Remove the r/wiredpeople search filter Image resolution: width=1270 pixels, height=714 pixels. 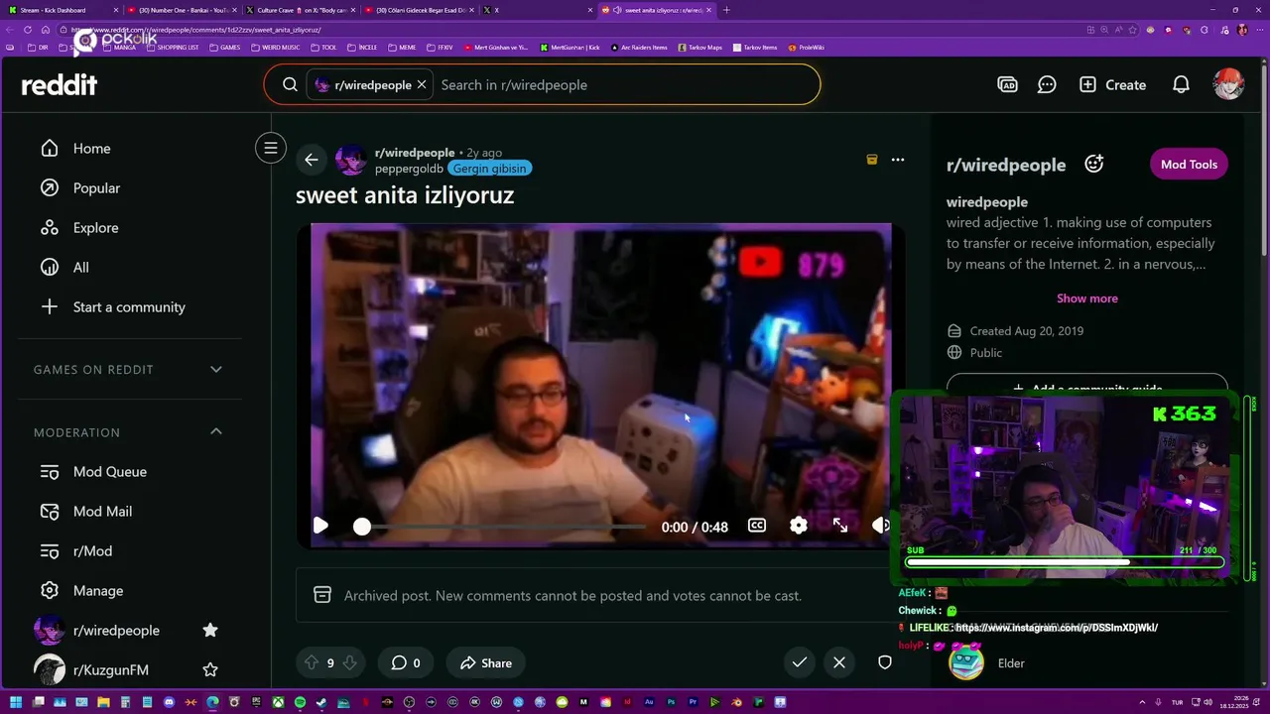pyautogui.click(x=422, y=85)
